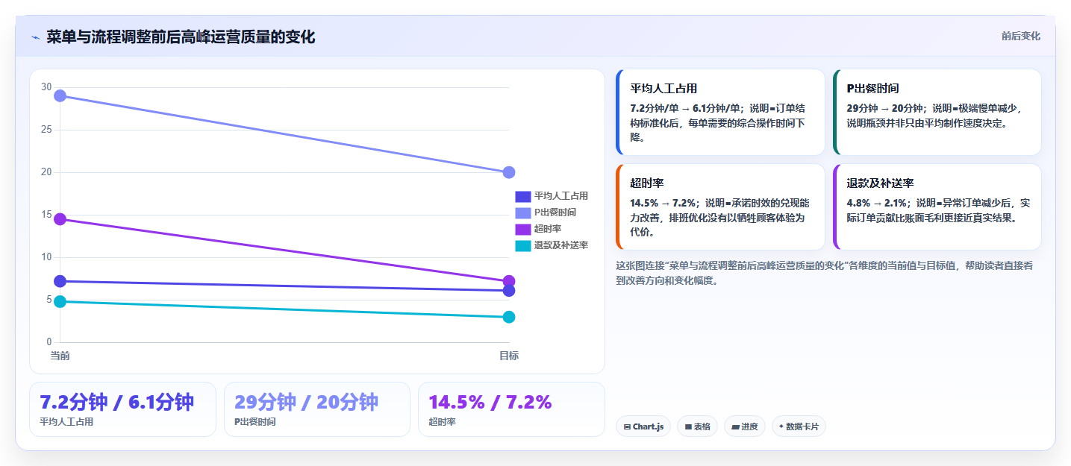Click the 退款及补送率 legend label
The height and width of the screenshot is (466, 1071).
561,245
